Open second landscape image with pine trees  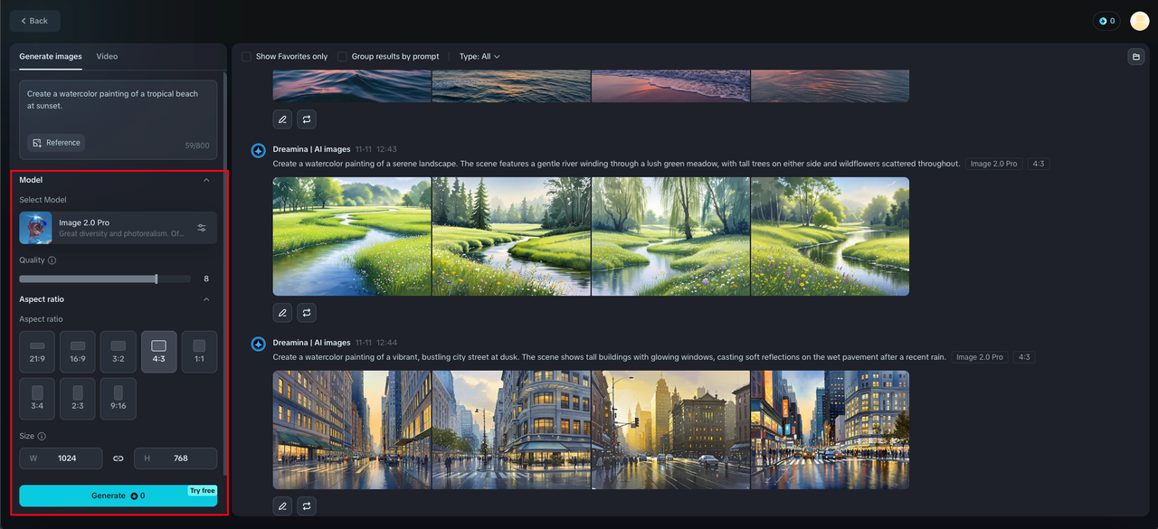[x=511, y=236]
